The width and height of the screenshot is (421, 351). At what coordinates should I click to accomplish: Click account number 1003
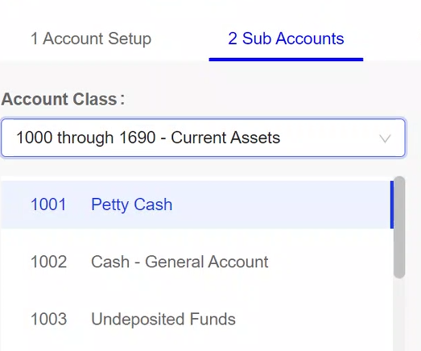click(48, 319)
